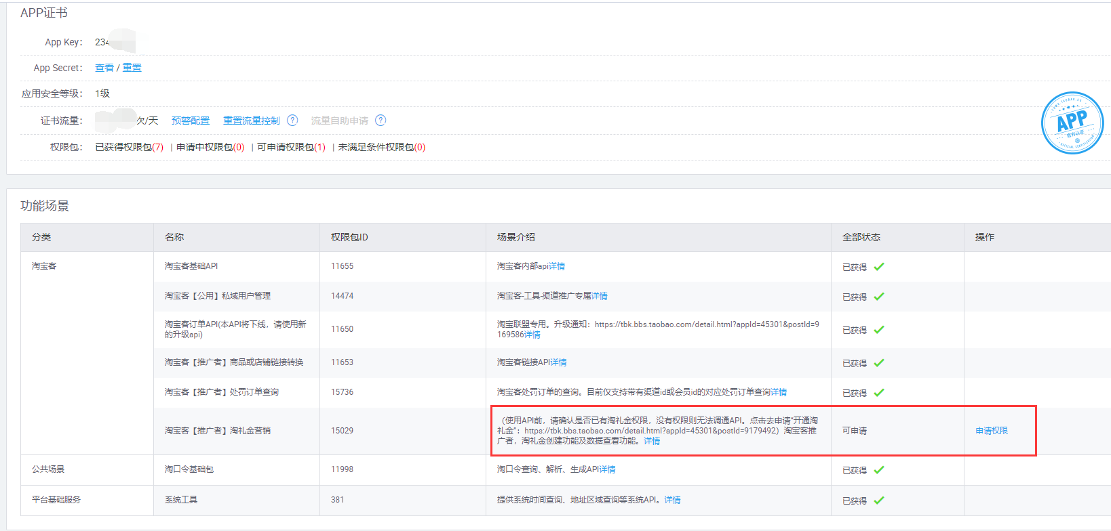1111x531 pixels.
Task: Reset the App Secret via 重置 link
Action: tap(132, 68)
